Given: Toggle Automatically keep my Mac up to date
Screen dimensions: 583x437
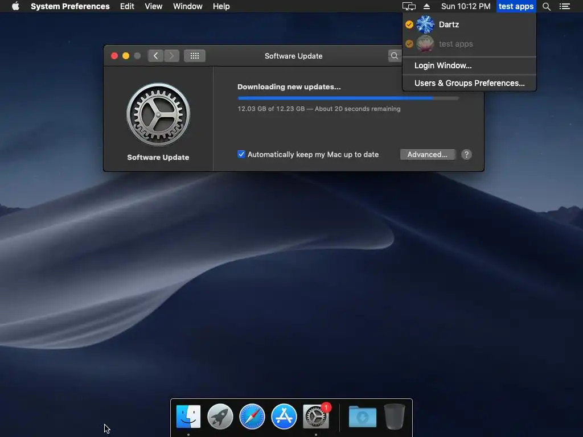Looking at the screenshot, I should click(x=241, y=154).
